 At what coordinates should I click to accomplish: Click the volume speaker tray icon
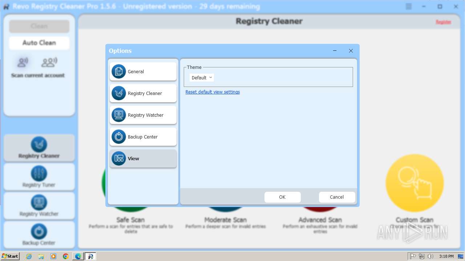pyautogui.click(x=430, y=256)
